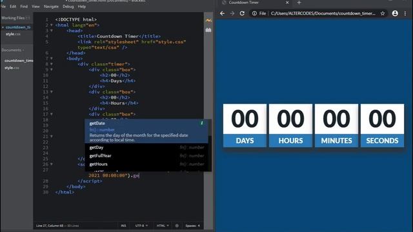
Task: Click the MINUTES countdown box
Action: (336, 126)
